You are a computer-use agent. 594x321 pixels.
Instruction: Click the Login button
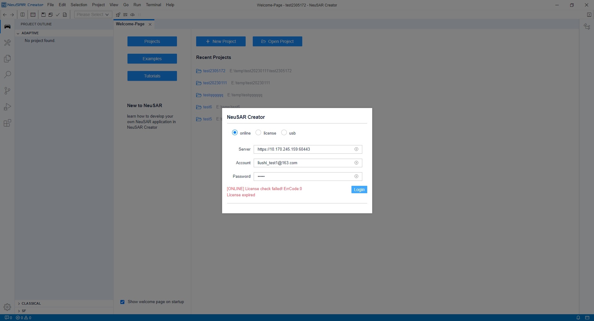[359, 190]
